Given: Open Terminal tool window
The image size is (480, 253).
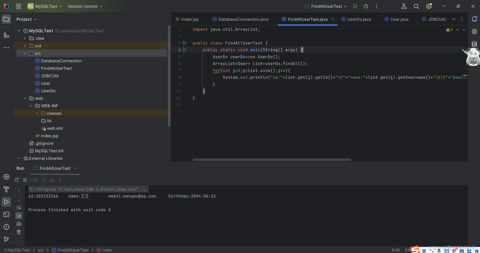Looking at the screenshot, I should (6, 214).
